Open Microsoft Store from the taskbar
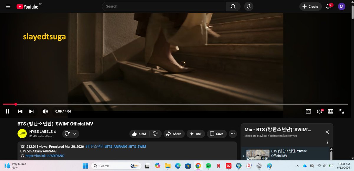 [188, 166]
